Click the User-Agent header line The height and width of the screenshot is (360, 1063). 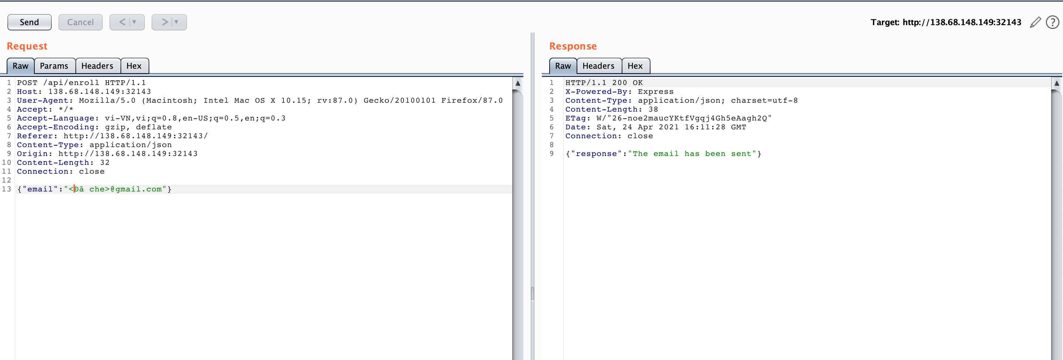coord(260,100)
